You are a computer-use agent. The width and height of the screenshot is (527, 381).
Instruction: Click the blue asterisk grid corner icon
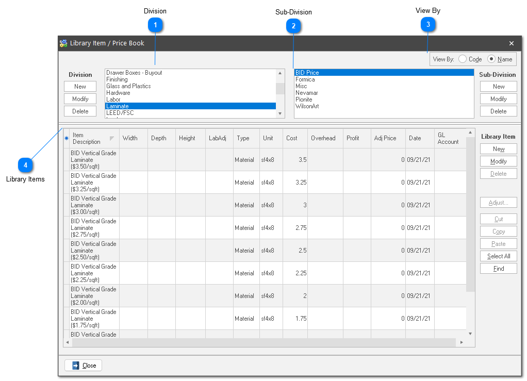(x=66, y=138)
